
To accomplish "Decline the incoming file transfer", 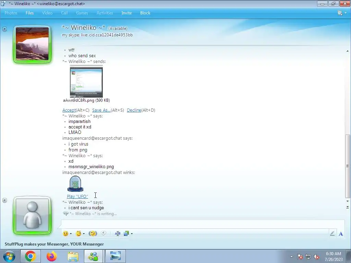I will pos(134,110).
